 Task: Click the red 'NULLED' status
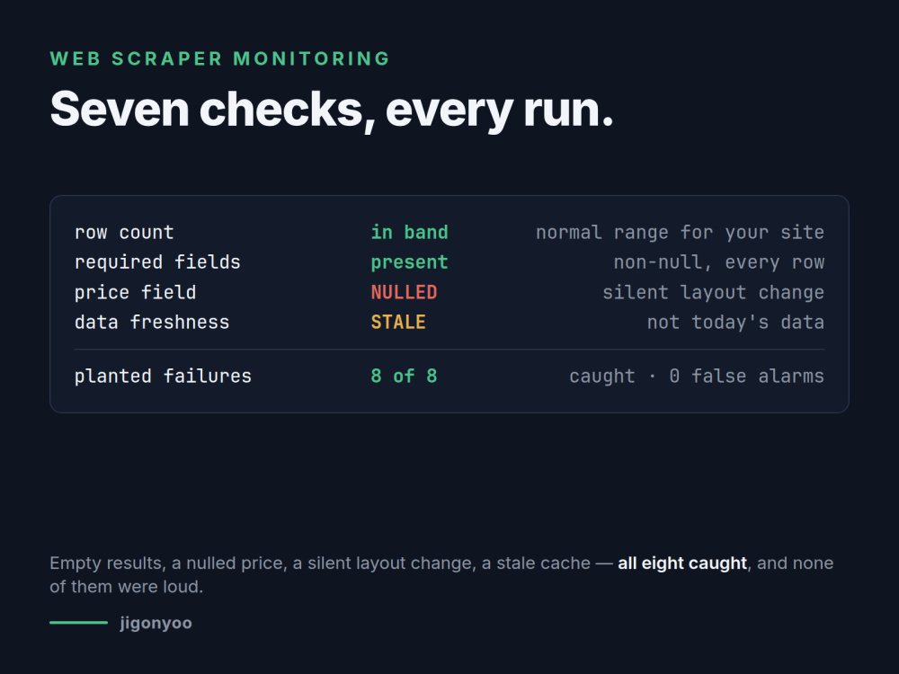[x=404, y=292]
